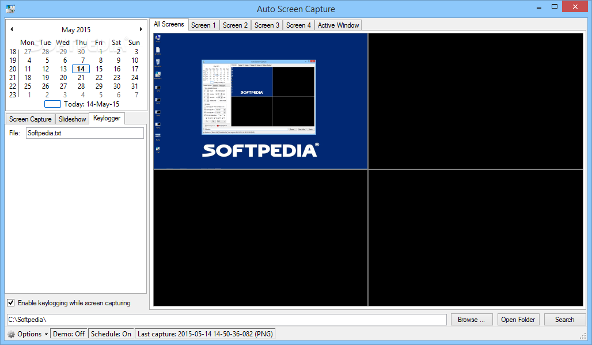Click the Schedule: On status item

[111, 334]
